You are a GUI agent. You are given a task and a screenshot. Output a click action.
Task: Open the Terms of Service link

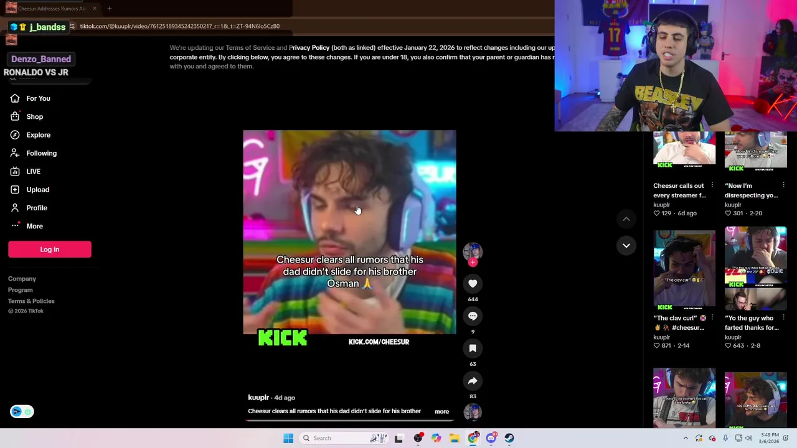pos(250,48)
